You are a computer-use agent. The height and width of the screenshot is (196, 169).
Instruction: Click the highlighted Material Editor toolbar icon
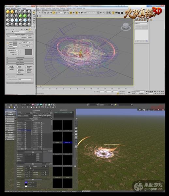pos(113,13)
